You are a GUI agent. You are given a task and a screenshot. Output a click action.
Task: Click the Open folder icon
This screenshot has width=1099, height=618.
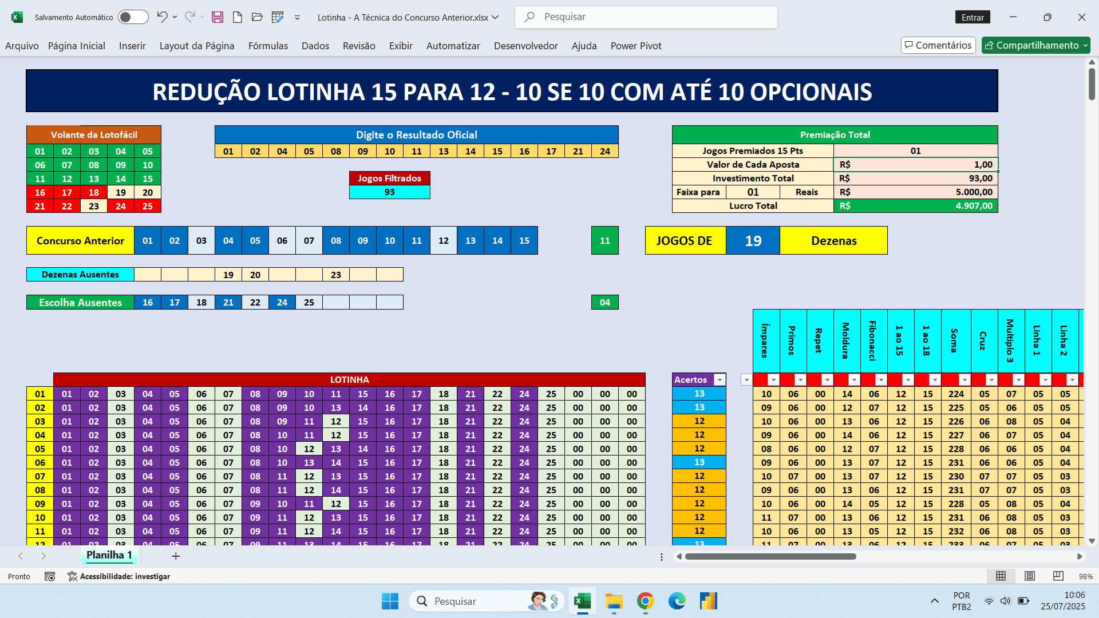(x=257, y=17)
